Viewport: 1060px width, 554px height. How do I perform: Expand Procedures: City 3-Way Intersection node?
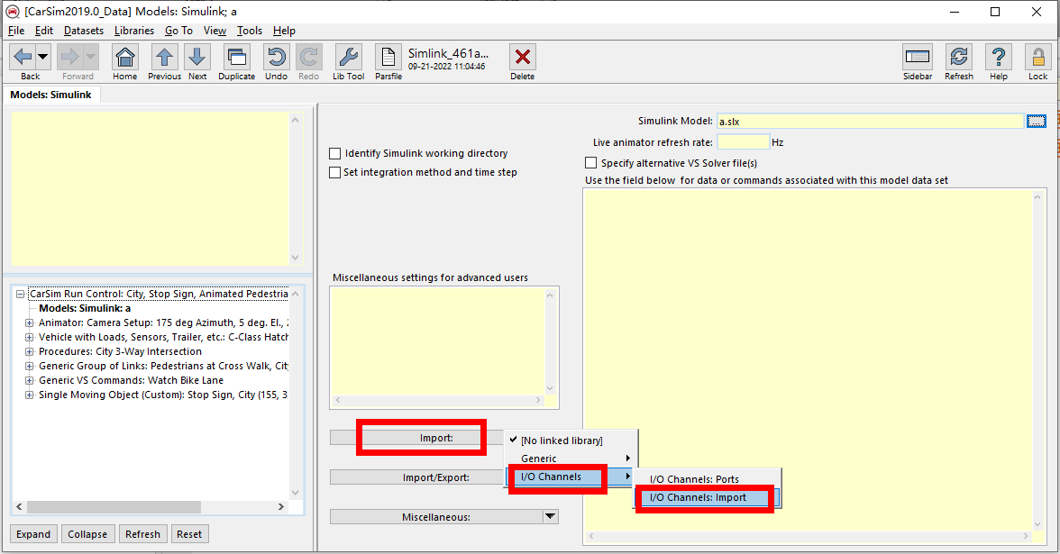click(x=29, y=351)
